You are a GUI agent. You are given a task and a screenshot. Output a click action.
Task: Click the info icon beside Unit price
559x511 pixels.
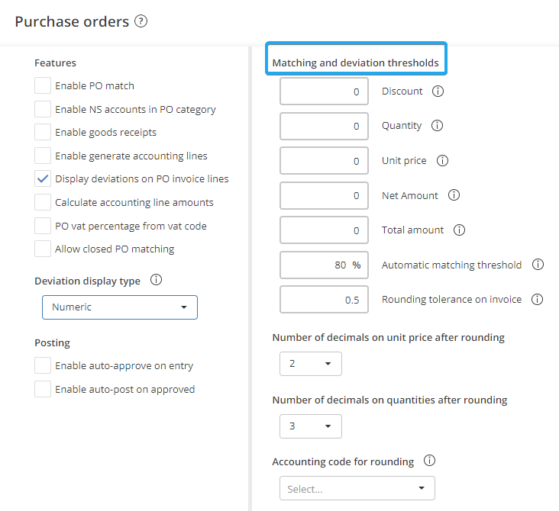click(441, 161)
